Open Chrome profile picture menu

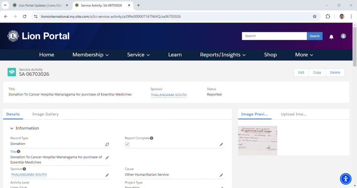click(x=342, y=16)
